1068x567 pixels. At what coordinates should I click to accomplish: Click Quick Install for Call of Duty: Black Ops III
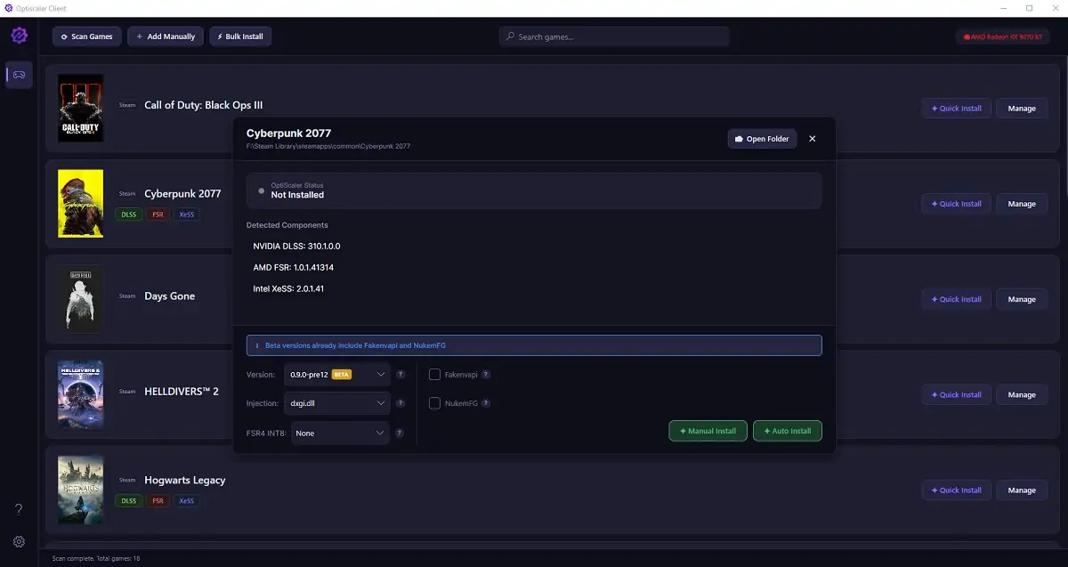tap(956, 109)
